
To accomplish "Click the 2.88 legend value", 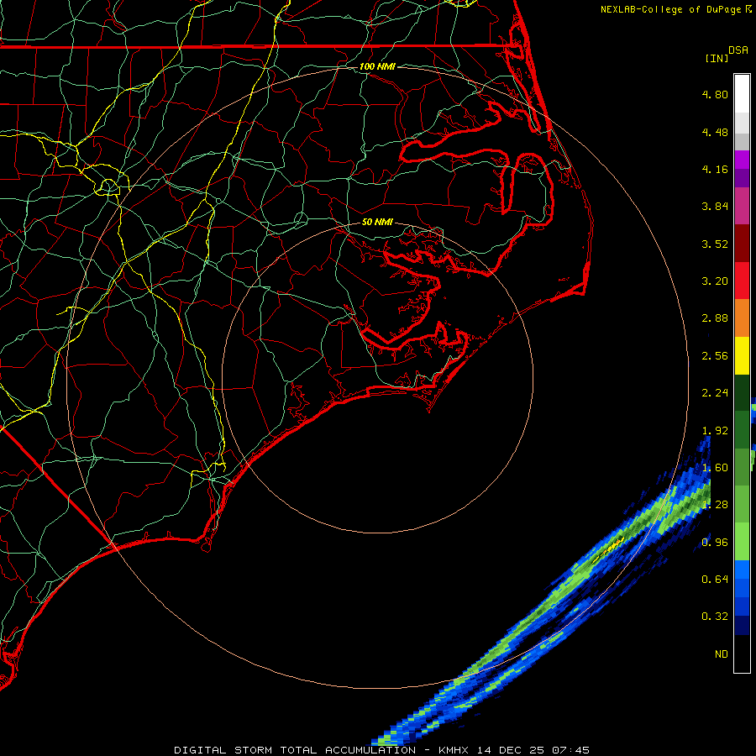I will pos(715,318).
